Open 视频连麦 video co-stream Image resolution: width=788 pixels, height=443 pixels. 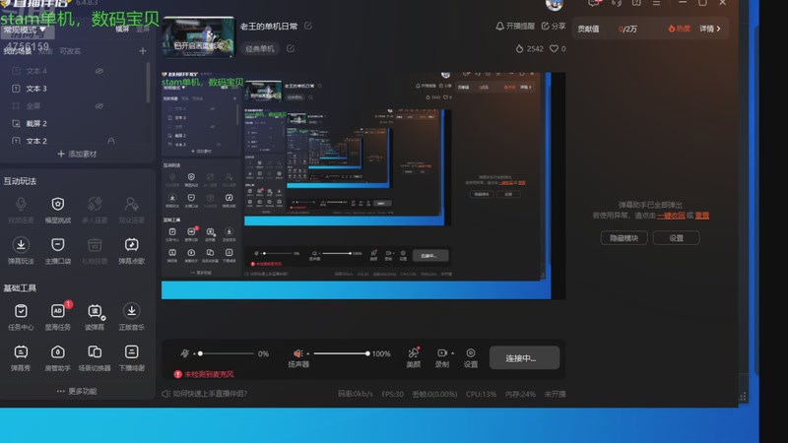[21, 210]
